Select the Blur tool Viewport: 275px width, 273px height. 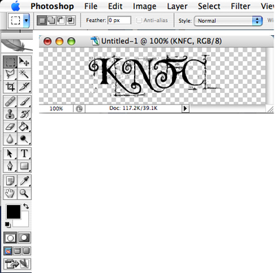click(10, 139)
